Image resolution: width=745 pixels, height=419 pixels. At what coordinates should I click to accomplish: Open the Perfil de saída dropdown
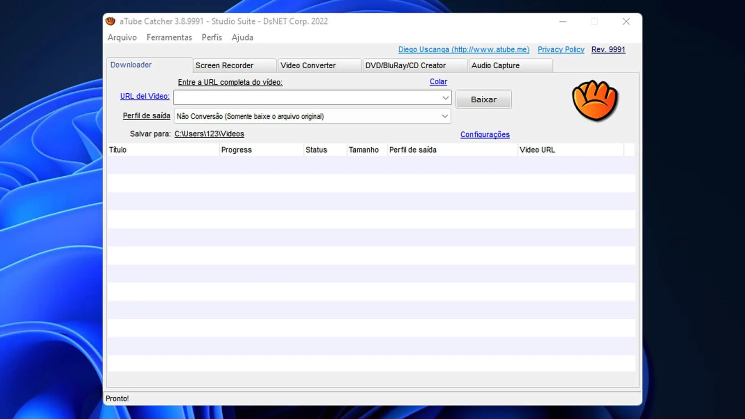point(445,116)
